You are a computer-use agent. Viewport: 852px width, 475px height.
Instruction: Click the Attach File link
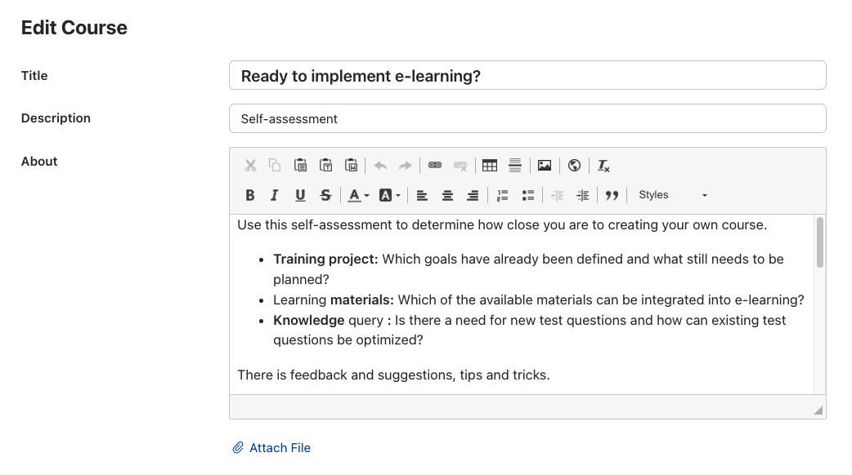(x=280, y=447)
